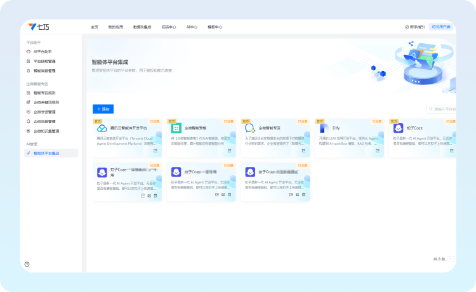Focus the platform name search field
The width and height of the screenshot is (476, 292).
441,109
